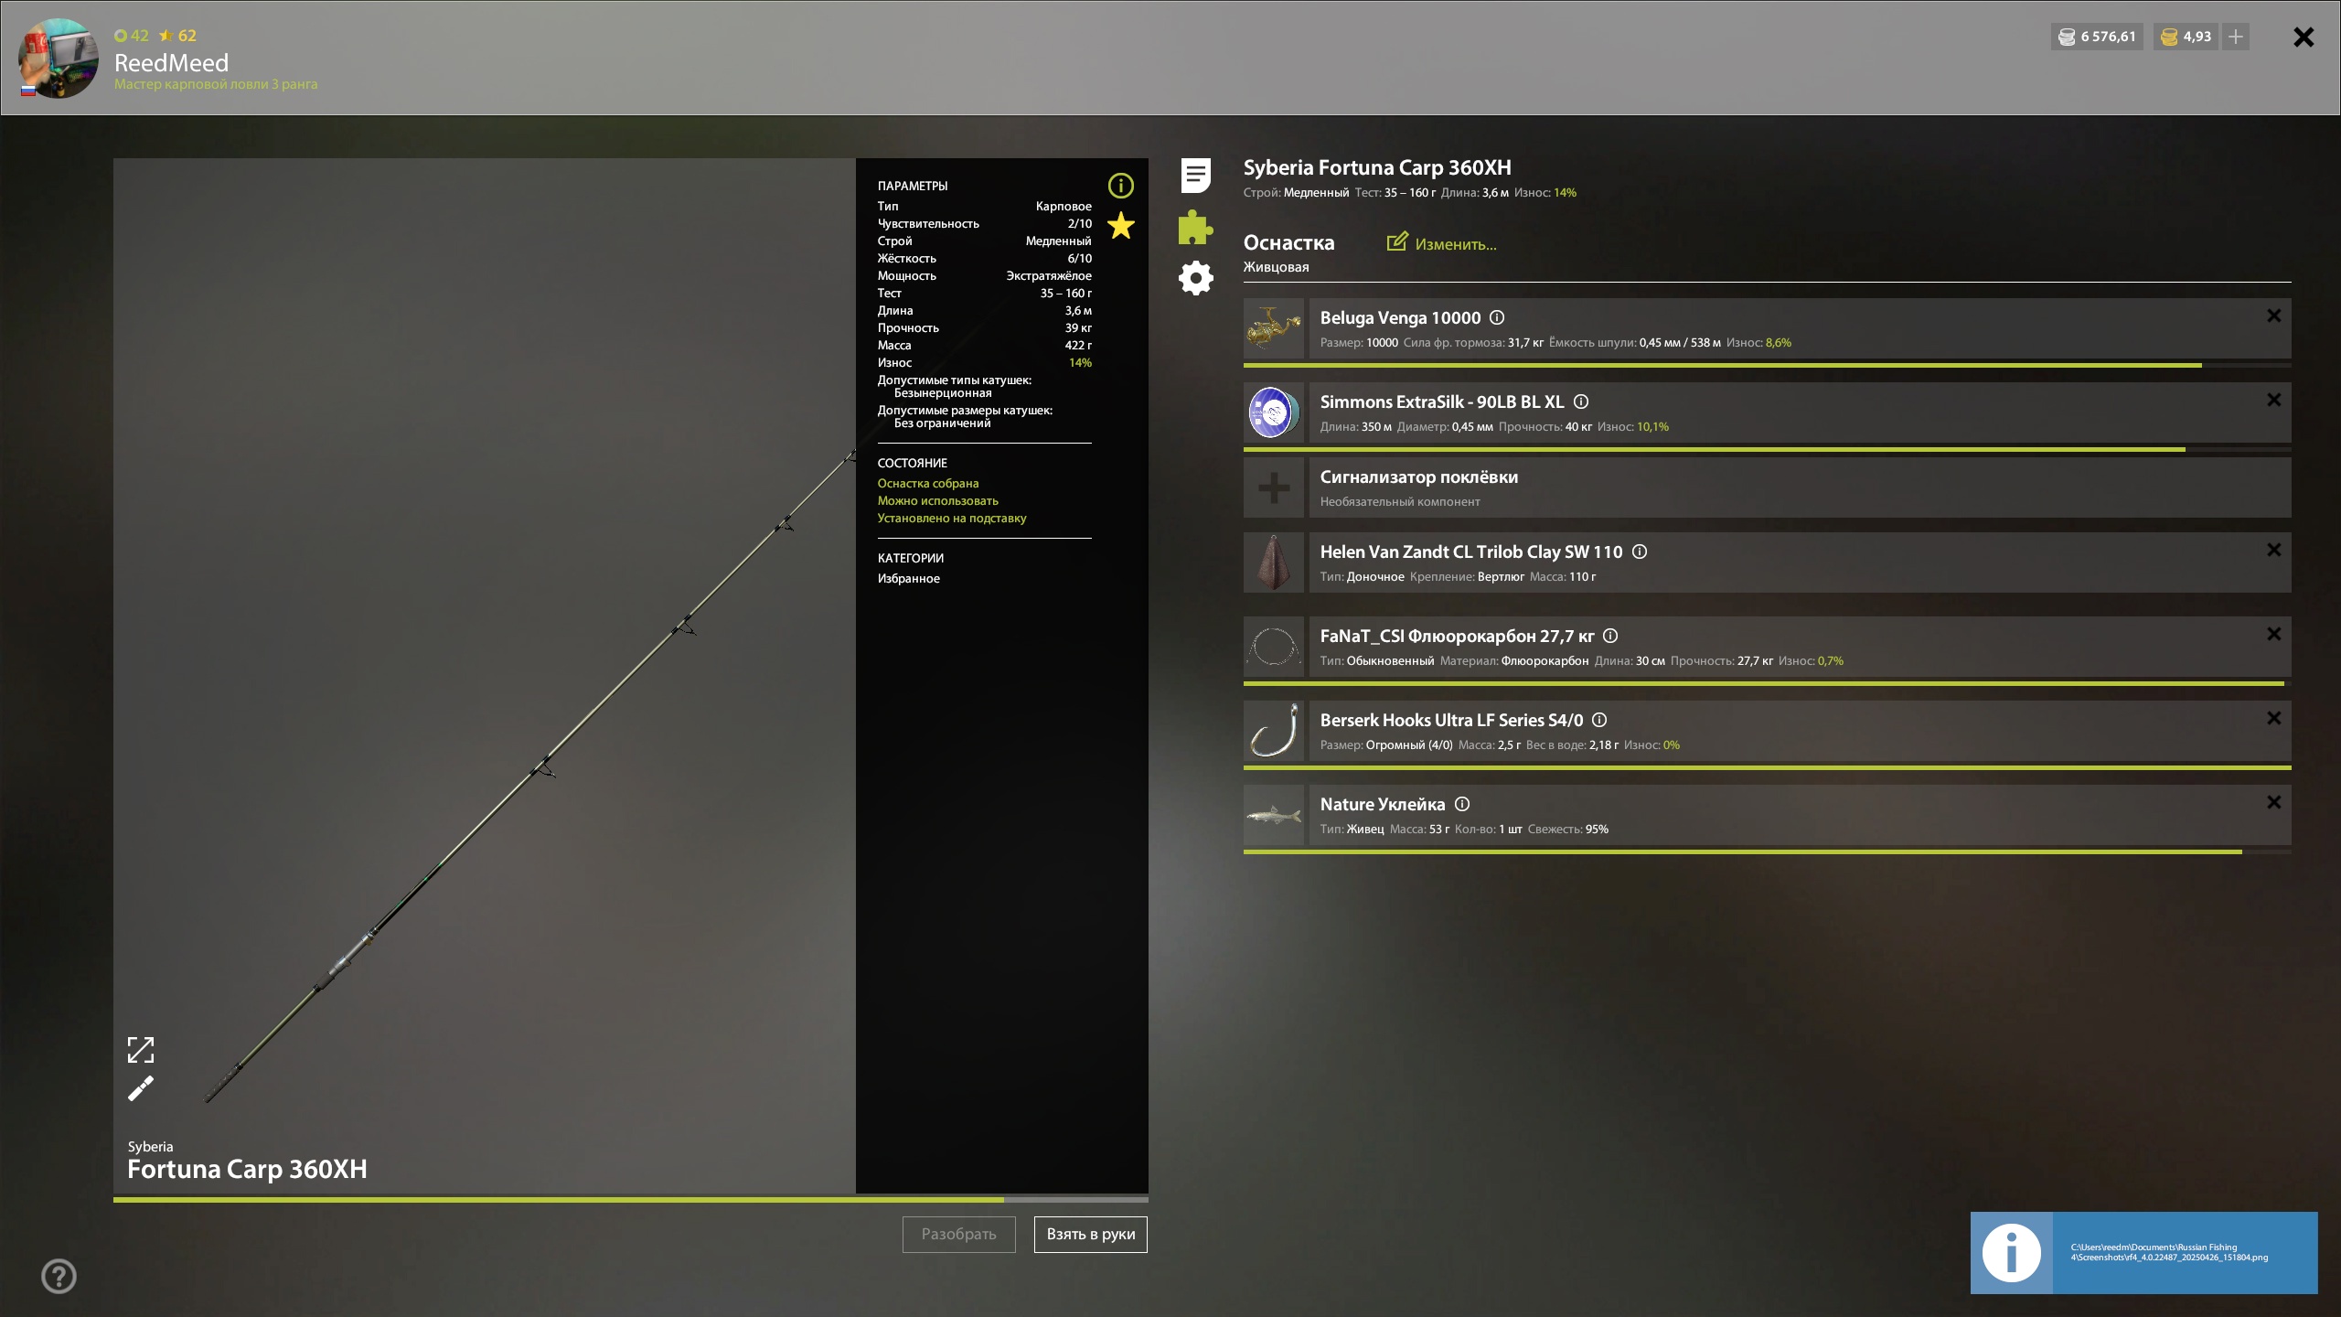This screenshot has width=2341, height=1317.
Task: Click the FaNaT_CSI fluorocarbon leader thumbnail
Action: (1273, 647)
